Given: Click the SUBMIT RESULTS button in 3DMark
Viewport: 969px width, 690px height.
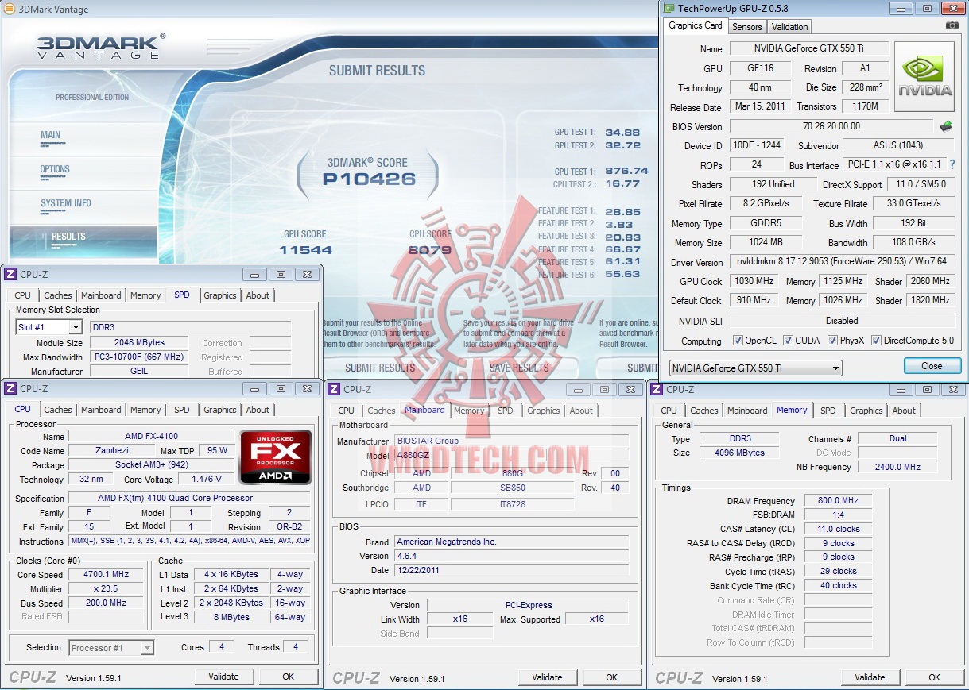Looking at the screenshot, I should point(380,368).
